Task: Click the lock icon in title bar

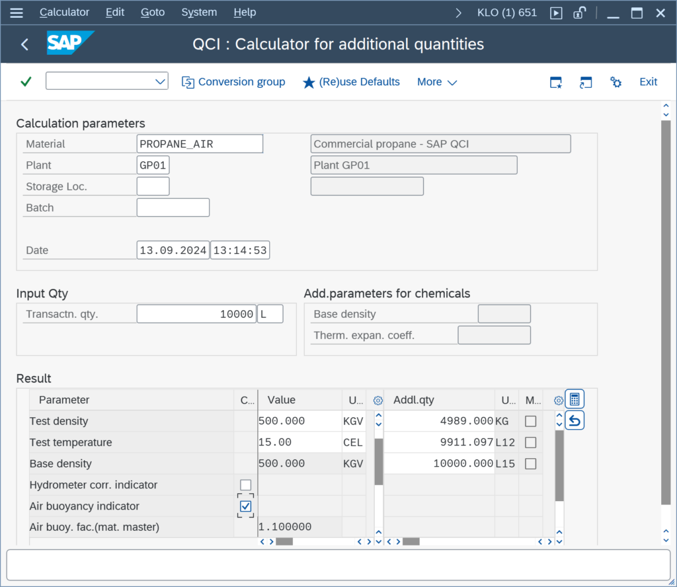Action: pyautogui.click(x=579, y=13)
